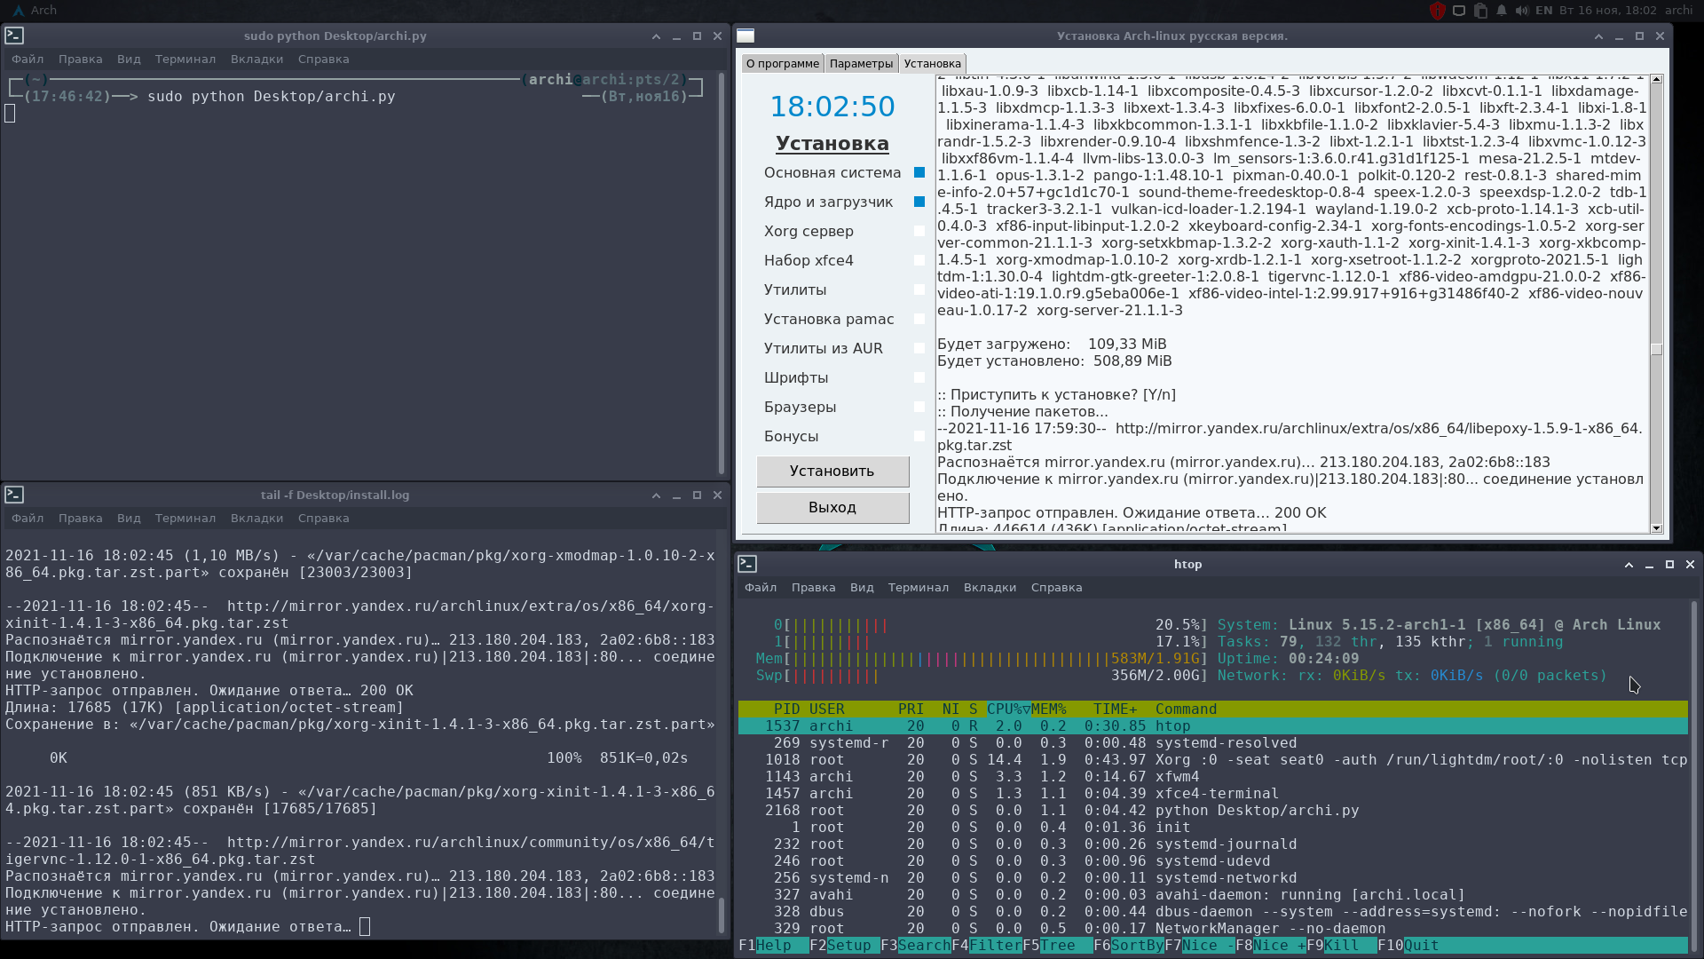This screenshot has width=1704, height=959.
Task: Toggle the Xorg сервер checkbox
Action: point(919,231)
